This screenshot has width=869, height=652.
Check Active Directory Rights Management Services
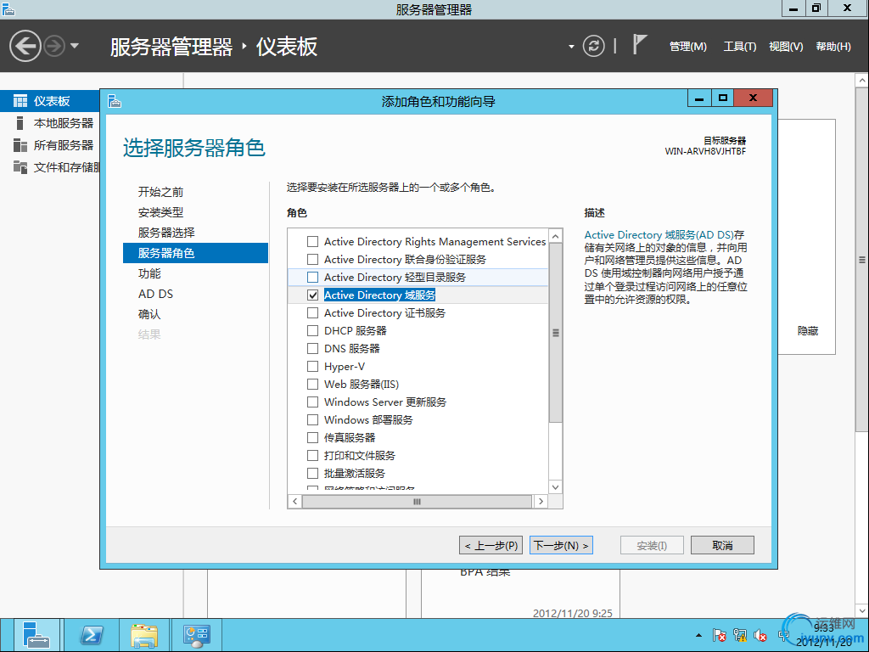[x=312, y=242]
